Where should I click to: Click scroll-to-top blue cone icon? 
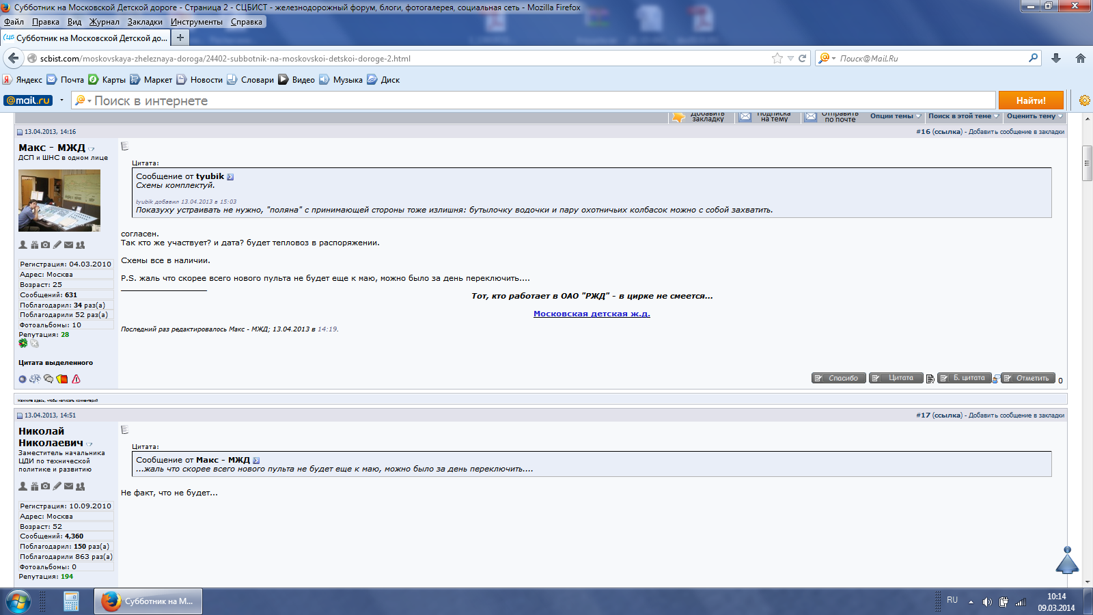click(x=1067, y=560)
